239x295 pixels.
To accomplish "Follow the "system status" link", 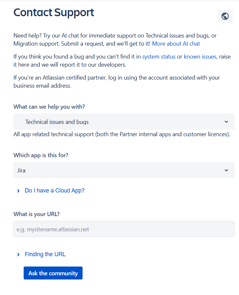I will click(x=159, y=57).
